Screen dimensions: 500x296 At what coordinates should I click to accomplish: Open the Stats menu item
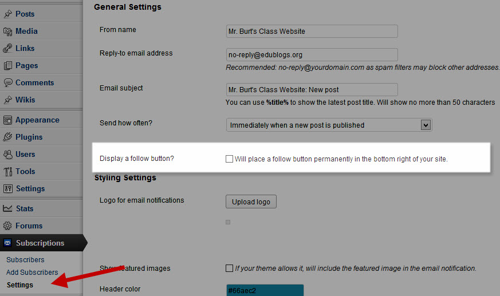coord(24,208)
